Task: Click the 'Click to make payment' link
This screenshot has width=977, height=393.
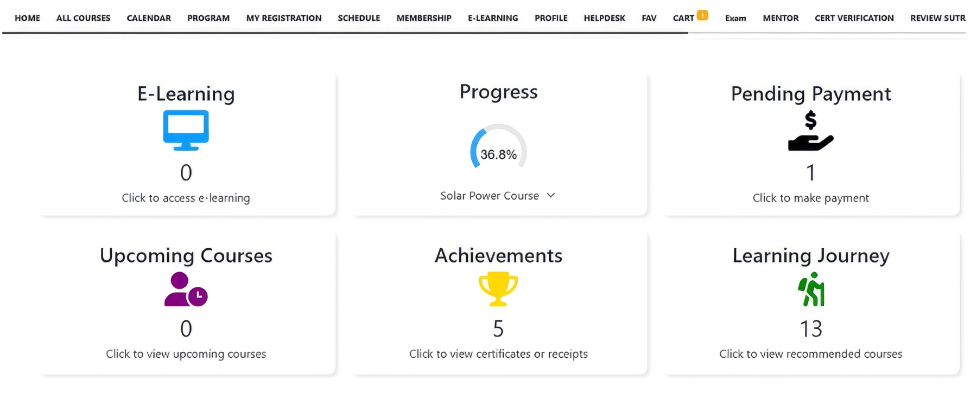Action: click(x=810, y=198)
